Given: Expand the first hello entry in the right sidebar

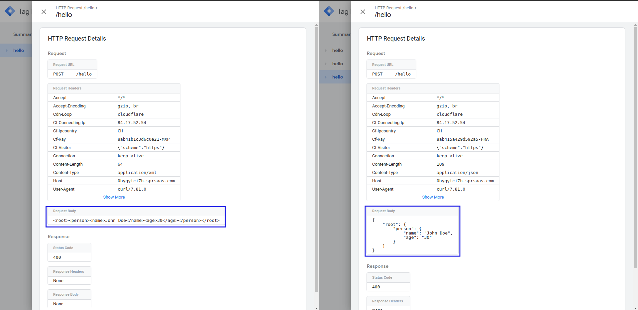Looking at the screenshot, I should 326,50.
